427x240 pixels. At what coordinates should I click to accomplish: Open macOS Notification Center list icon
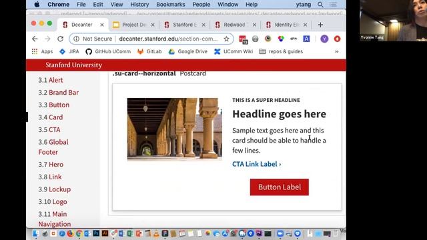[x=333, y=5]
